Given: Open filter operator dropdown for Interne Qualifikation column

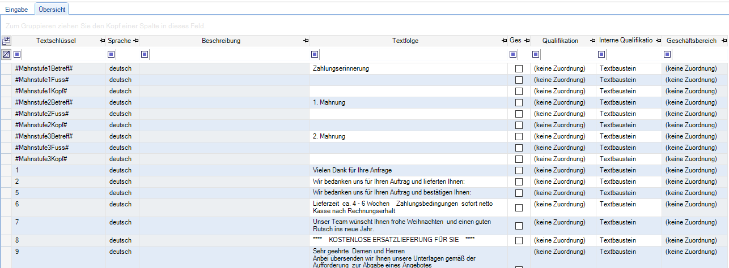Looking at the screenshot, I should tap(601, 54).
